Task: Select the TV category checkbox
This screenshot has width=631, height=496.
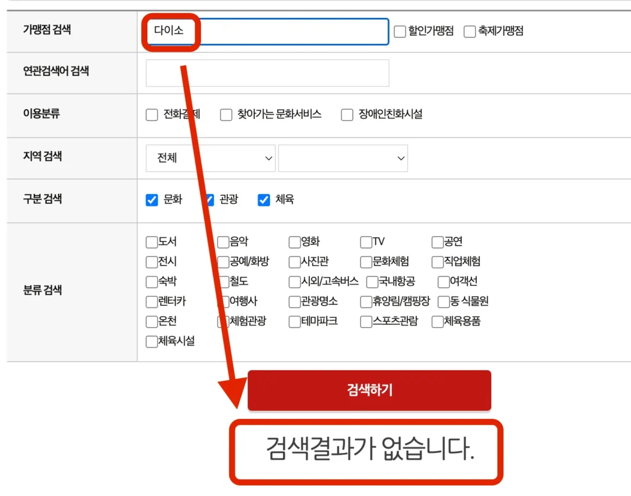Action: tap(366, 242)
